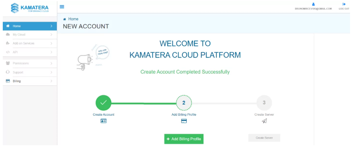Open the API menu item
This screenshot has width=354, height=148.
tap(30, 52)
